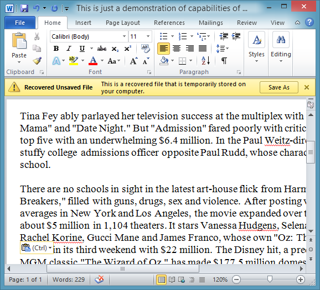Save the document from Quick Access Toolbar

(24, 8)
